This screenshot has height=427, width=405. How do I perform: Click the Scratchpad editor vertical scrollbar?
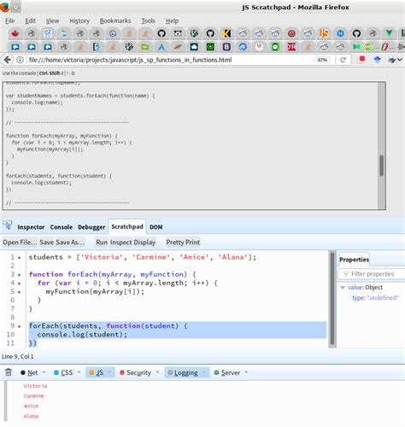point(332,298)
